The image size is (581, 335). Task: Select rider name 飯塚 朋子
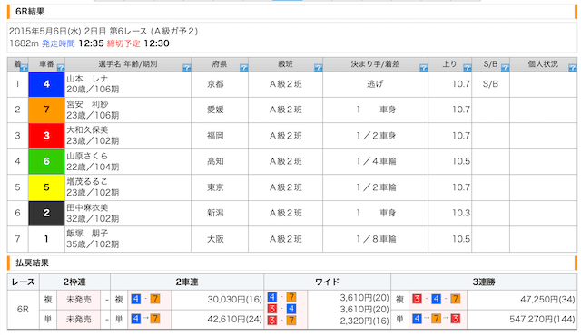coord(87,234)
